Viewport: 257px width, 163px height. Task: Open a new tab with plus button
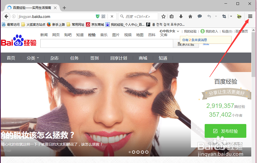coord(64,8)
